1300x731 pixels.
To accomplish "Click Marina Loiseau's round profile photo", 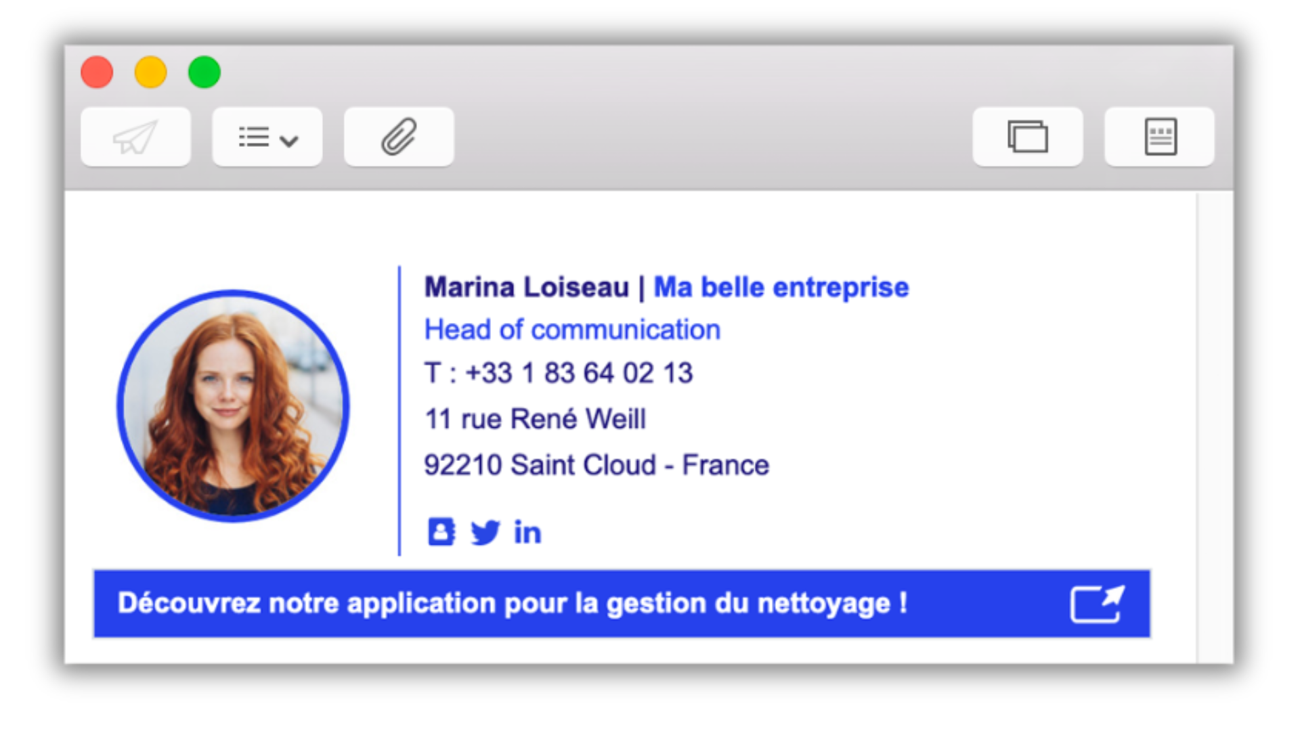I will tap(233, 406).
